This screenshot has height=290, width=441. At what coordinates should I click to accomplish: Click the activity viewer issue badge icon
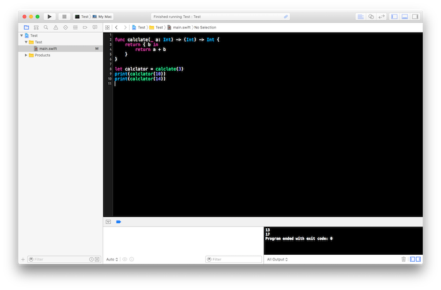point(286,16)
